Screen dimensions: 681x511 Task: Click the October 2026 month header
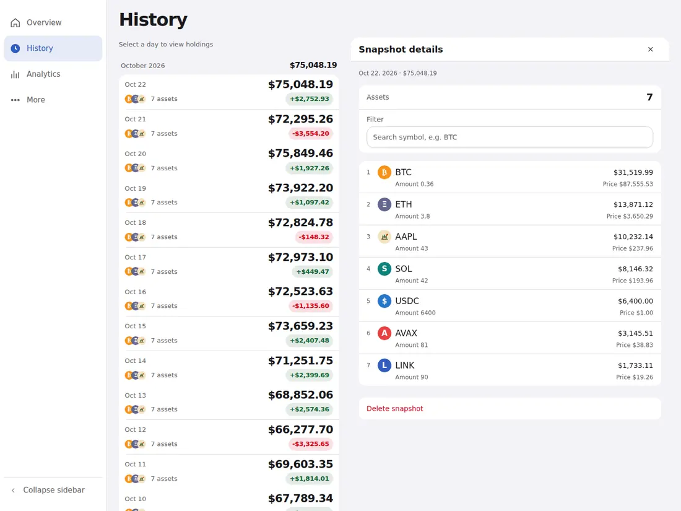point(143,66)
